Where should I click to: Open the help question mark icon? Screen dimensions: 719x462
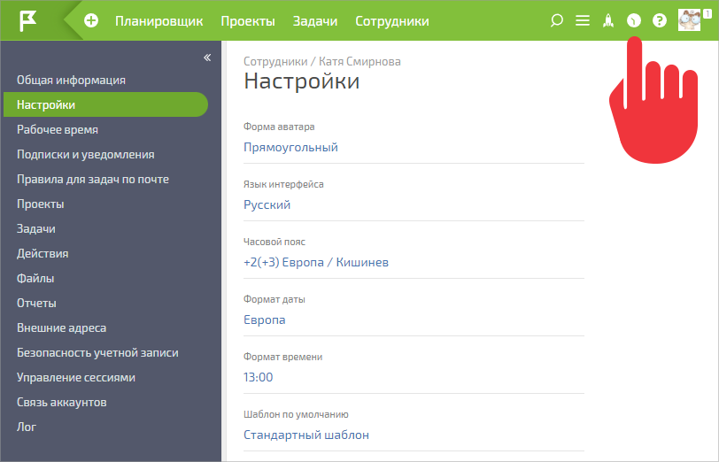point(660,20)
